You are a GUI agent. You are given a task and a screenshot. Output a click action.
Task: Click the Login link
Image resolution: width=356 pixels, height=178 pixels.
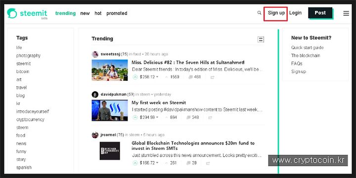tap(295, 13)
